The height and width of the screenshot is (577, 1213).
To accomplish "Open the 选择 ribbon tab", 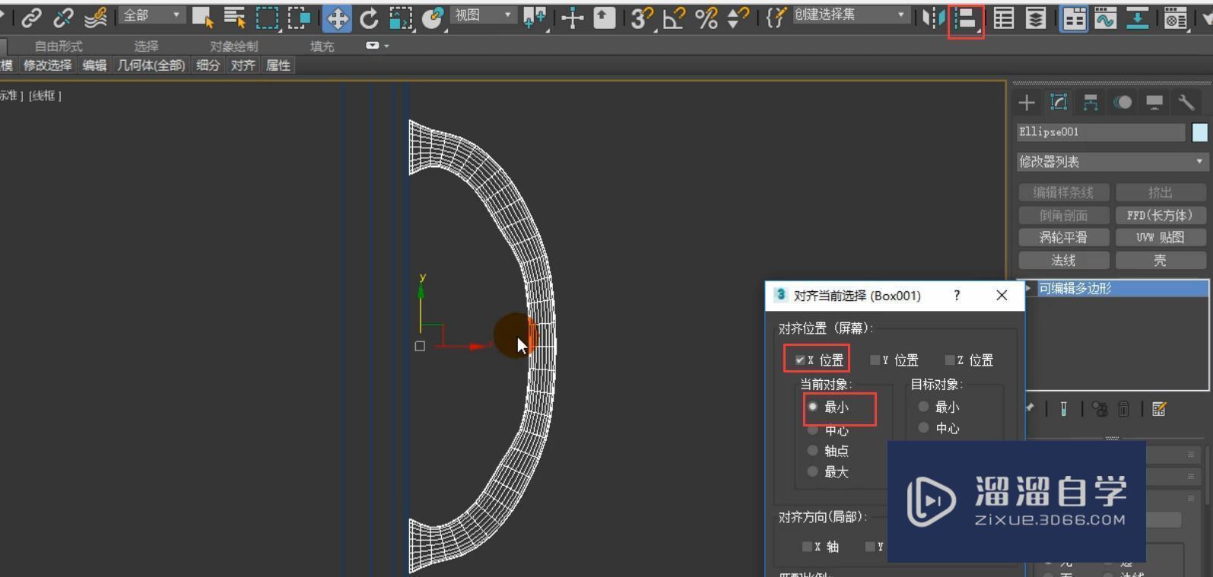I will (146, 46).
